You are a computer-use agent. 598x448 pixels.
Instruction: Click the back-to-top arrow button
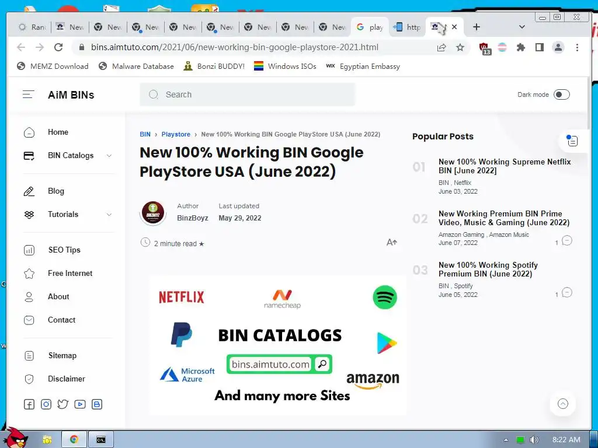[x=562, y=404]
